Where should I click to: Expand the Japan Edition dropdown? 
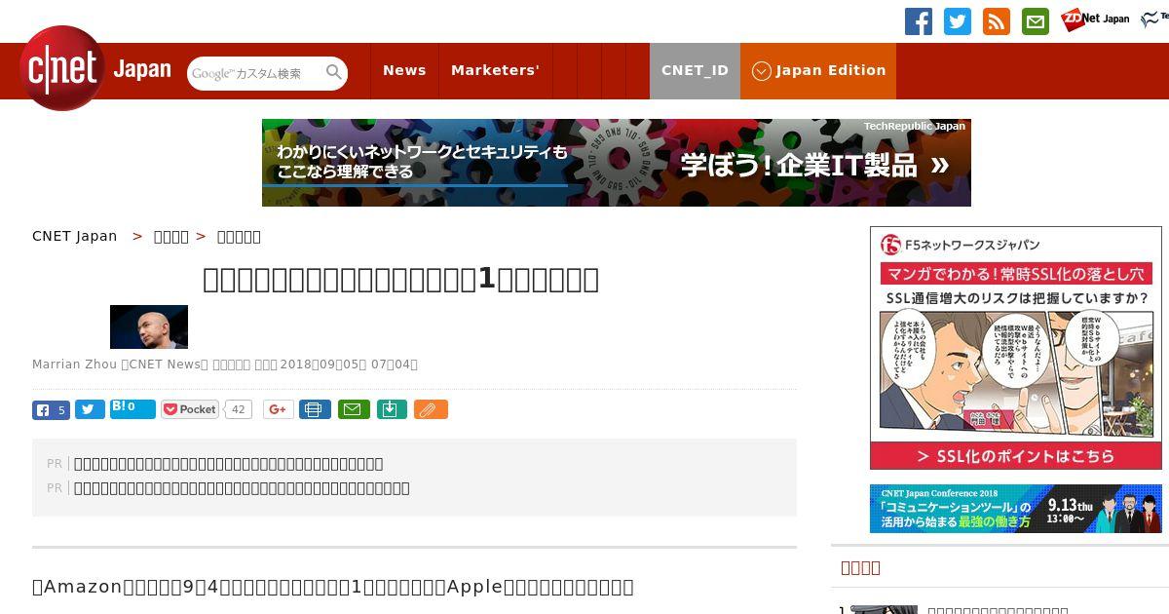pyautogui.click(x=818, y=70)
